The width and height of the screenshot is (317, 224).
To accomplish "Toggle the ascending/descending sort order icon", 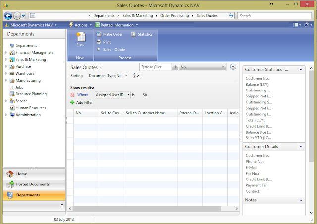I will coord(136,76).
